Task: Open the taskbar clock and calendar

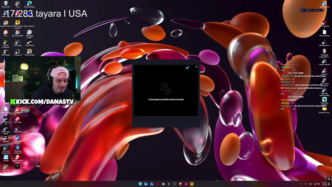Action: [324, 184]
